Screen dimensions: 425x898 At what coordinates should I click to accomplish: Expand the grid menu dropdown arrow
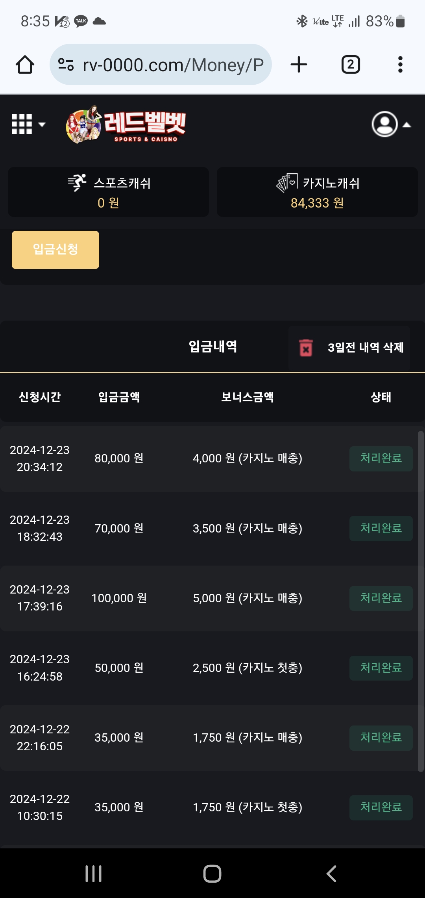pos(42,124)
